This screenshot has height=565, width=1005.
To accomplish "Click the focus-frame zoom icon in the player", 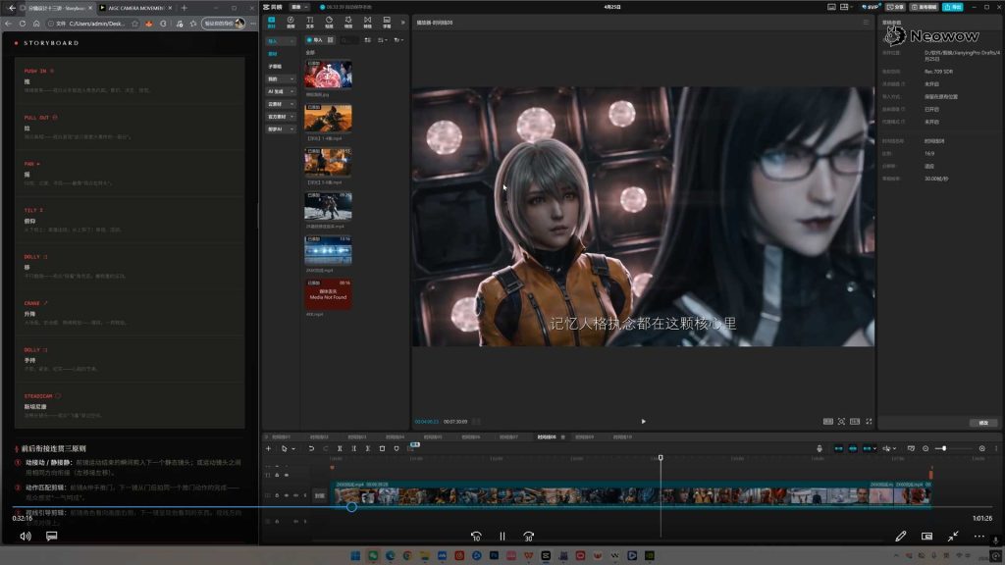I will click(841, 422).
